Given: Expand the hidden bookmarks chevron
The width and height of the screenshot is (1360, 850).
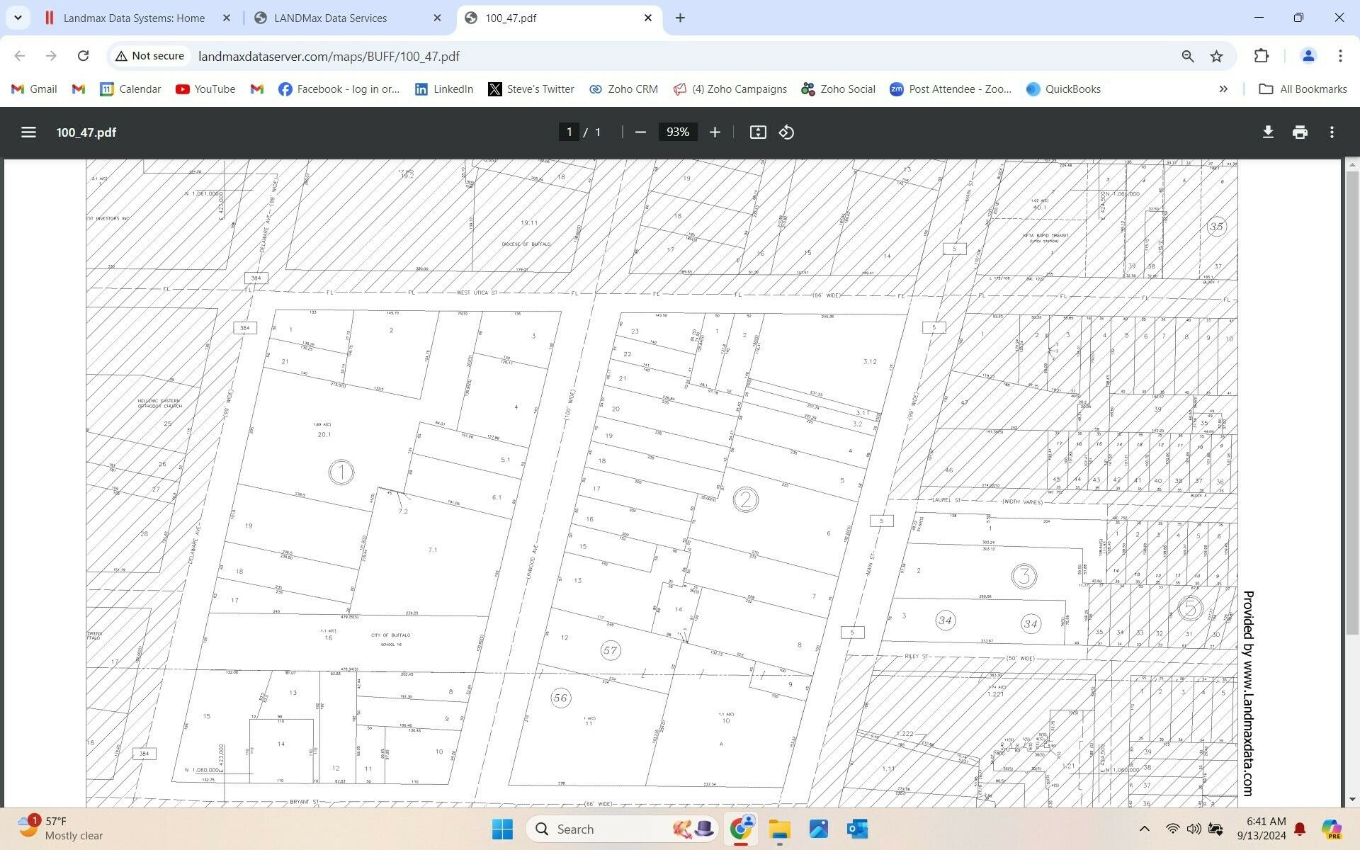Looking at the screenshot, I should [x=1223, y=89].
